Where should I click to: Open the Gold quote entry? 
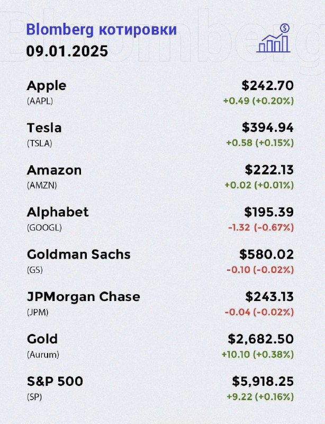pyautogui.click(x=160, y=346)
